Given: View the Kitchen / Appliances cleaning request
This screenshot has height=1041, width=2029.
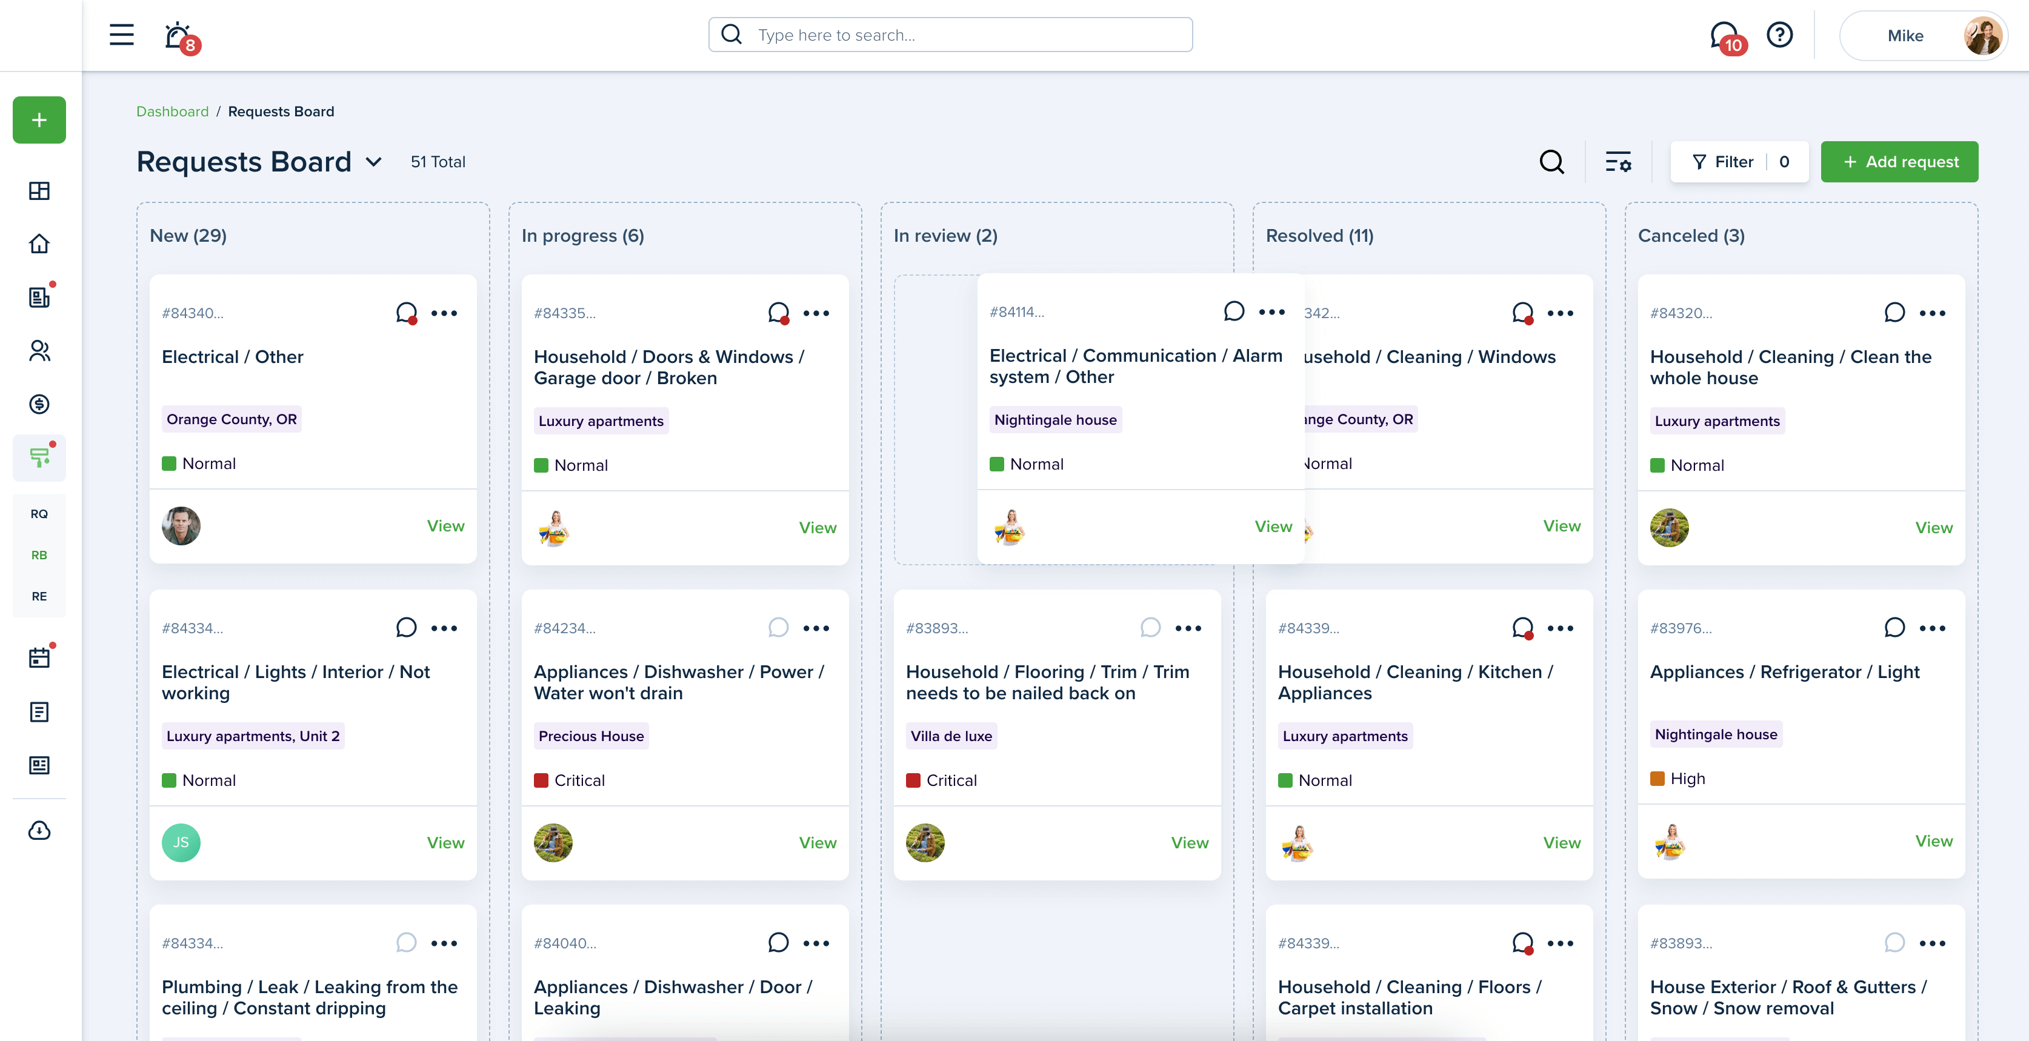Looking at the screenshot, I should pos(1561,843).
